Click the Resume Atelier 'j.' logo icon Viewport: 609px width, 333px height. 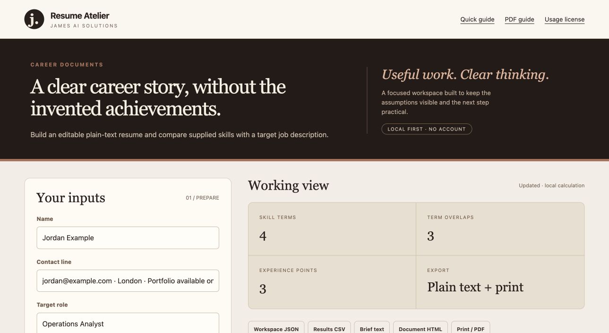coord(34,19)
